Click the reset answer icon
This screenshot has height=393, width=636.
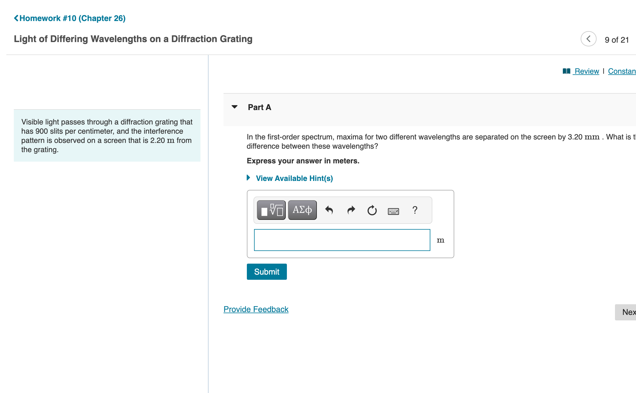372,210
